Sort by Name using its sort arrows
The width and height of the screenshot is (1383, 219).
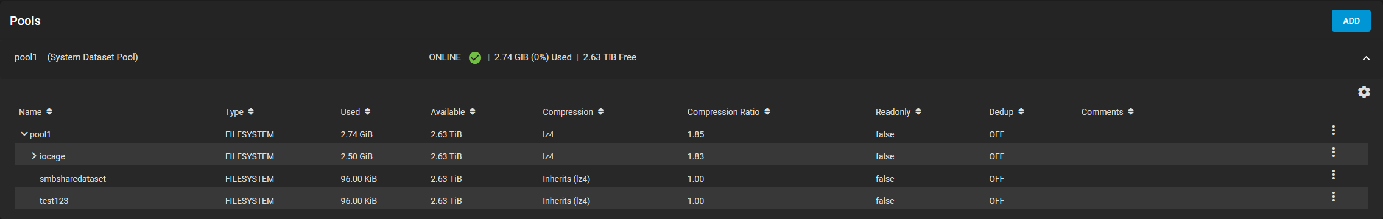(x=49, y=111)
